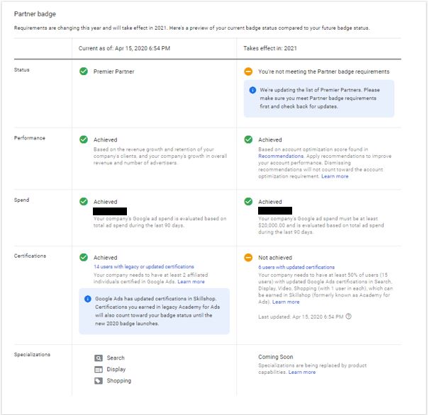Click green check icon beside Premier Partner
429x415 pixels.
click(x=84, y=72)
